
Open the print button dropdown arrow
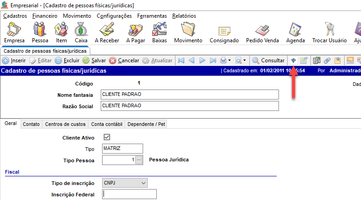tap(230, 60)
